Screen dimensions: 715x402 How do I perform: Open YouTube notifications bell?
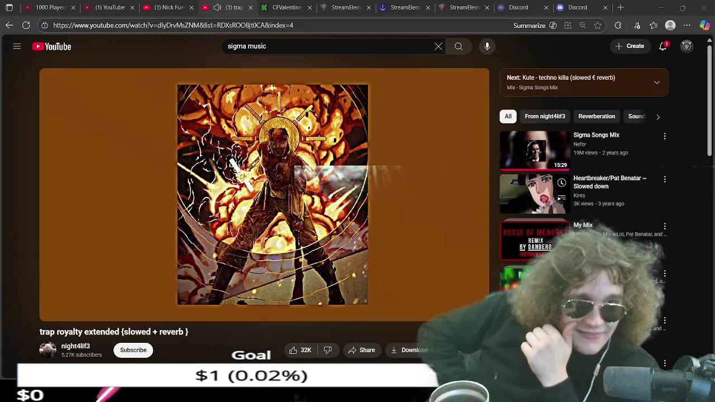[x=663, y=46]
